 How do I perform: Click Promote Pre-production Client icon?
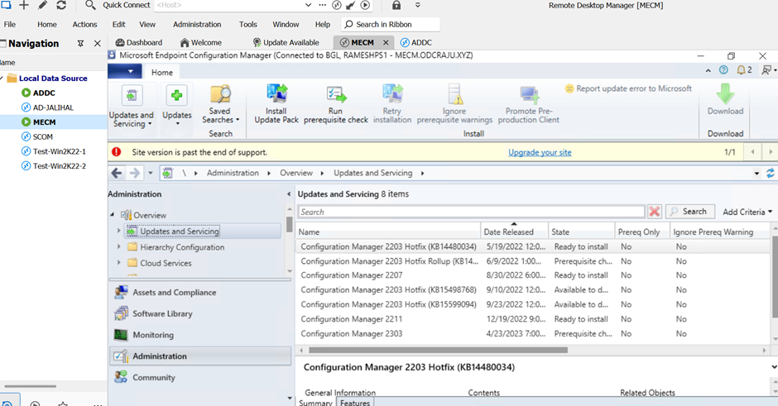point(529,95)
